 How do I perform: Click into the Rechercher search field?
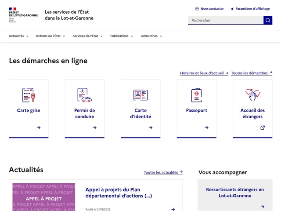225,20
